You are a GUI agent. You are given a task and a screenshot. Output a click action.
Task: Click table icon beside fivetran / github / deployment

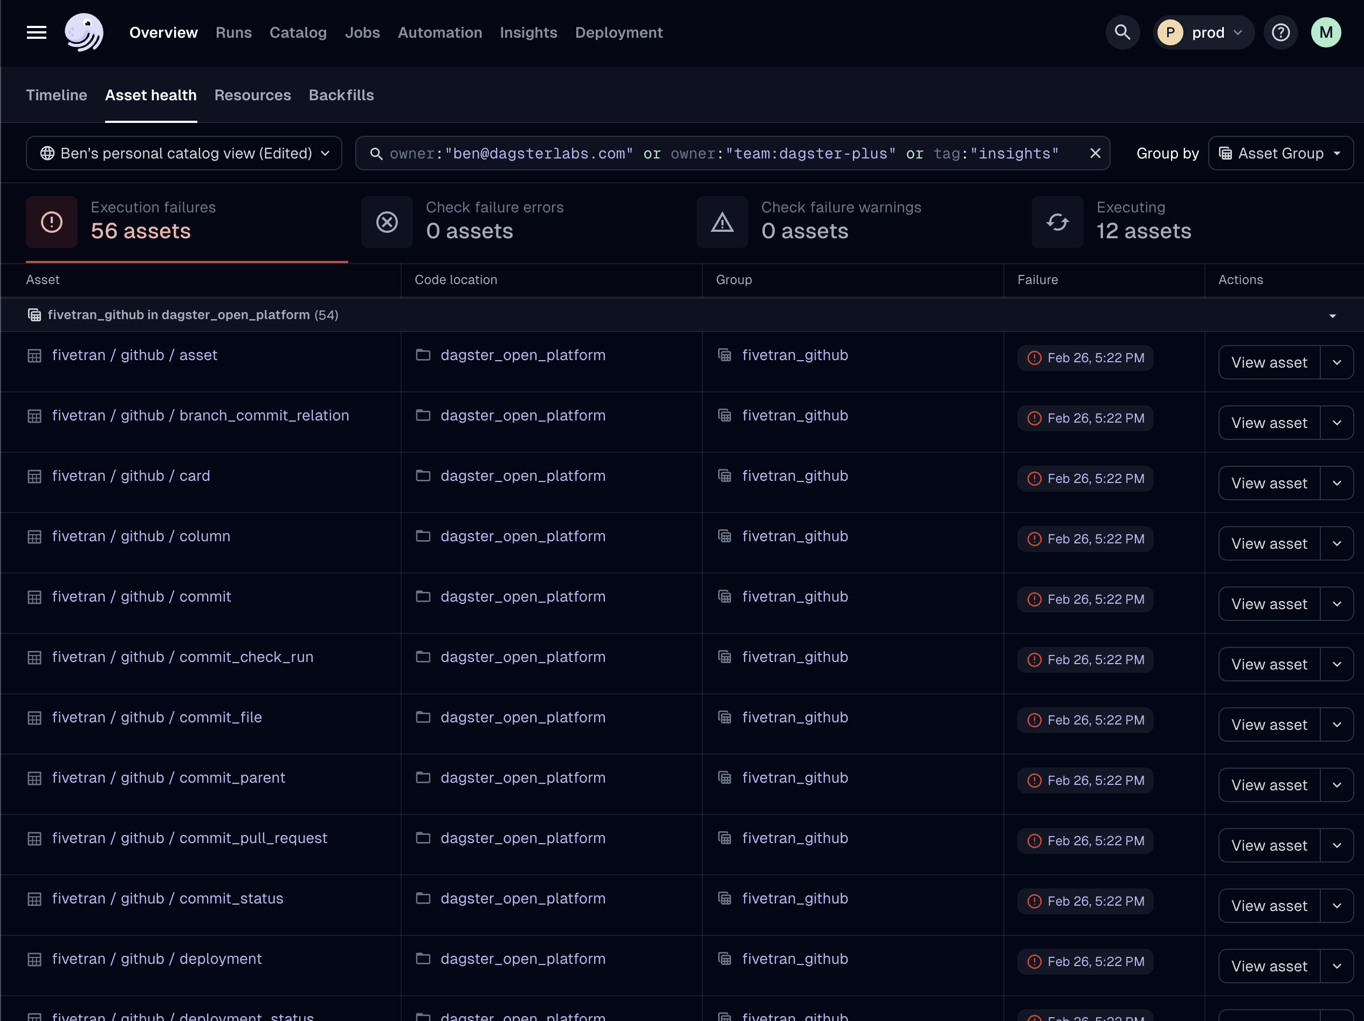click(x=35, y=960)
